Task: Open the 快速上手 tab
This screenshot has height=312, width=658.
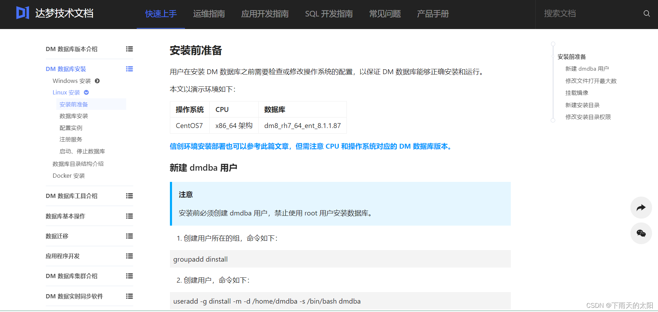Action: [161, 14]
